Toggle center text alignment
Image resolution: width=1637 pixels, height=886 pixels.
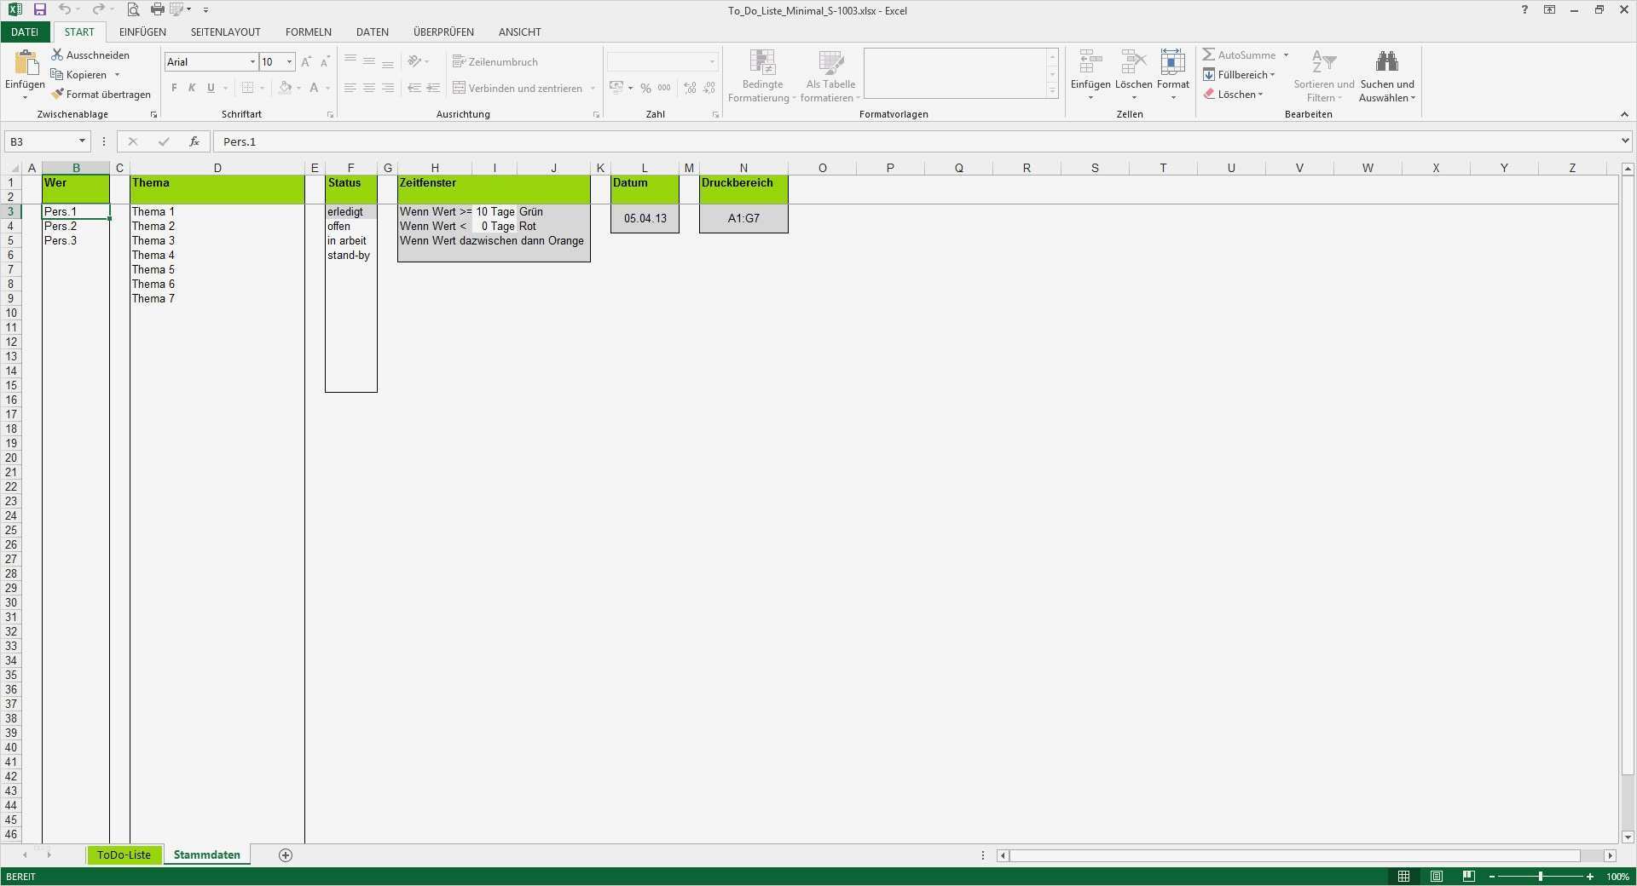[368, 88]
